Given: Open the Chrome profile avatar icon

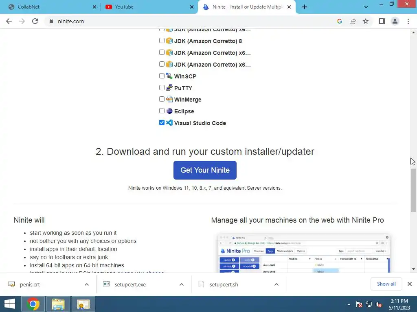Looking at the screenshot, I should click(395, 21).
